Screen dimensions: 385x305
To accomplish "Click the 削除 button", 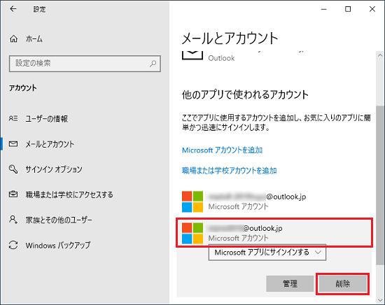I will pyautogui.click(x=342, y=283).
